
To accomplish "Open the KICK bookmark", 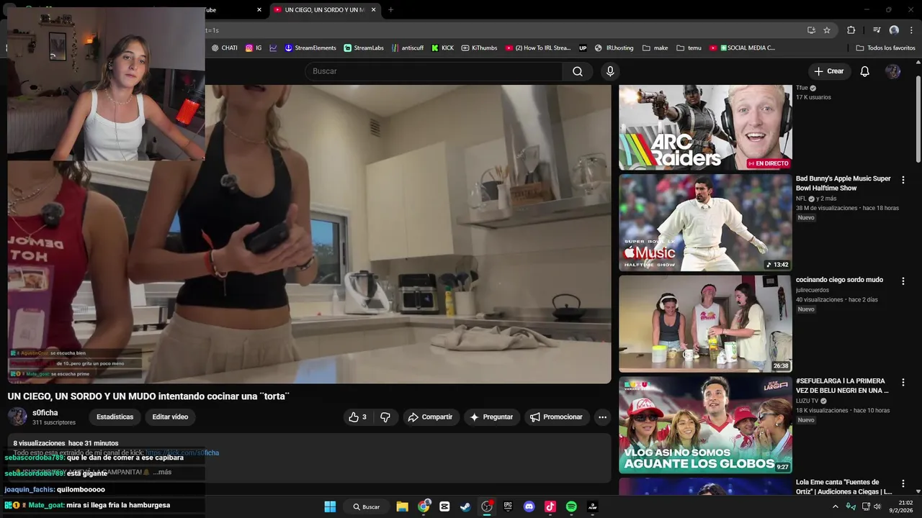I will (x=442, y=48).
